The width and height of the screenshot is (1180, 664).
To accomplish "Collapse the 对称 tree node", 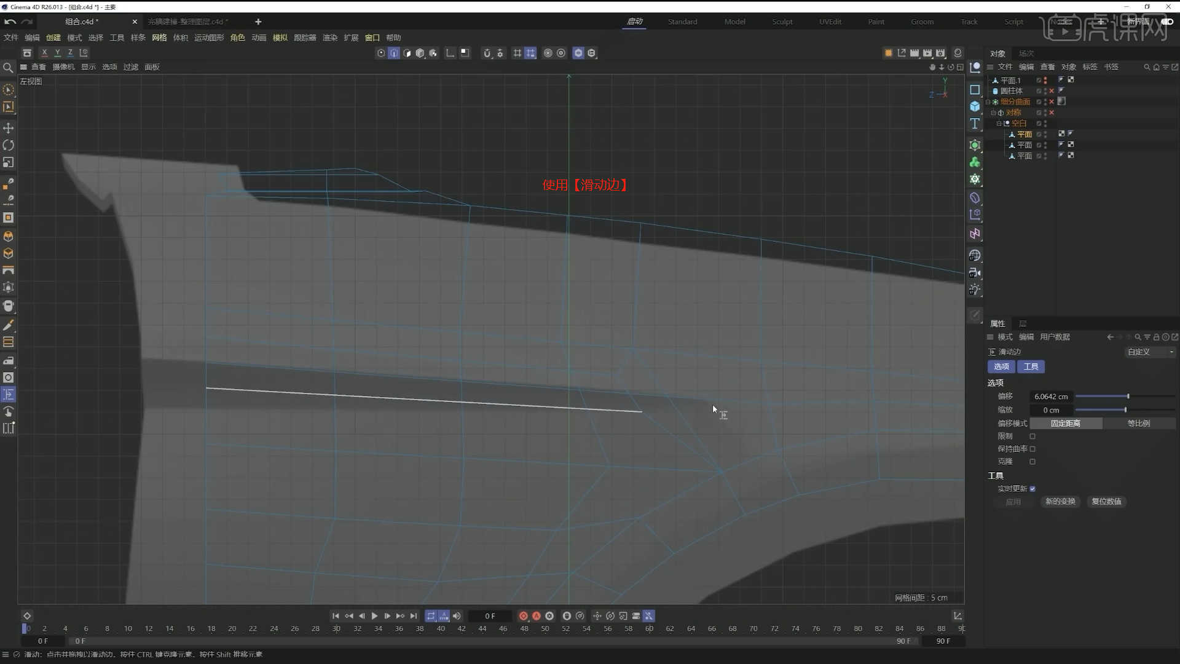I will pos(993,113).
